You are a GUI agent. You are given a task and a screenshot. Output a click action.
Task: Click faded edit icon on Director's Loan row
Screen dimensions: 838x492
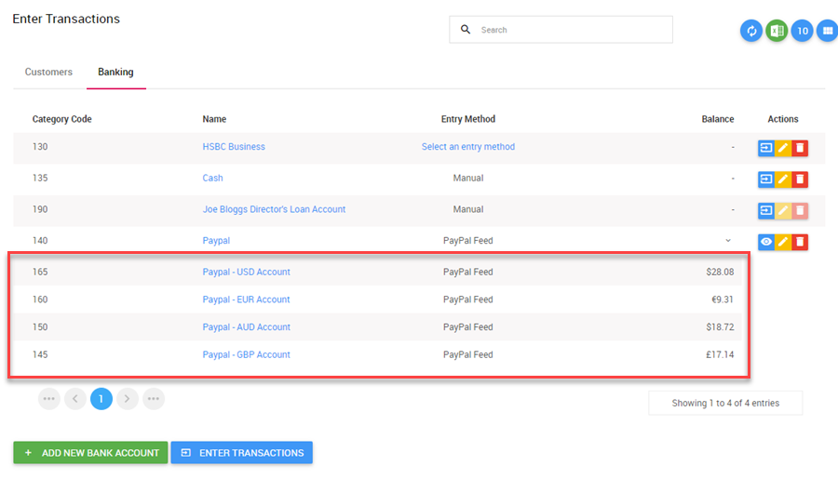[x=783, y=210]
